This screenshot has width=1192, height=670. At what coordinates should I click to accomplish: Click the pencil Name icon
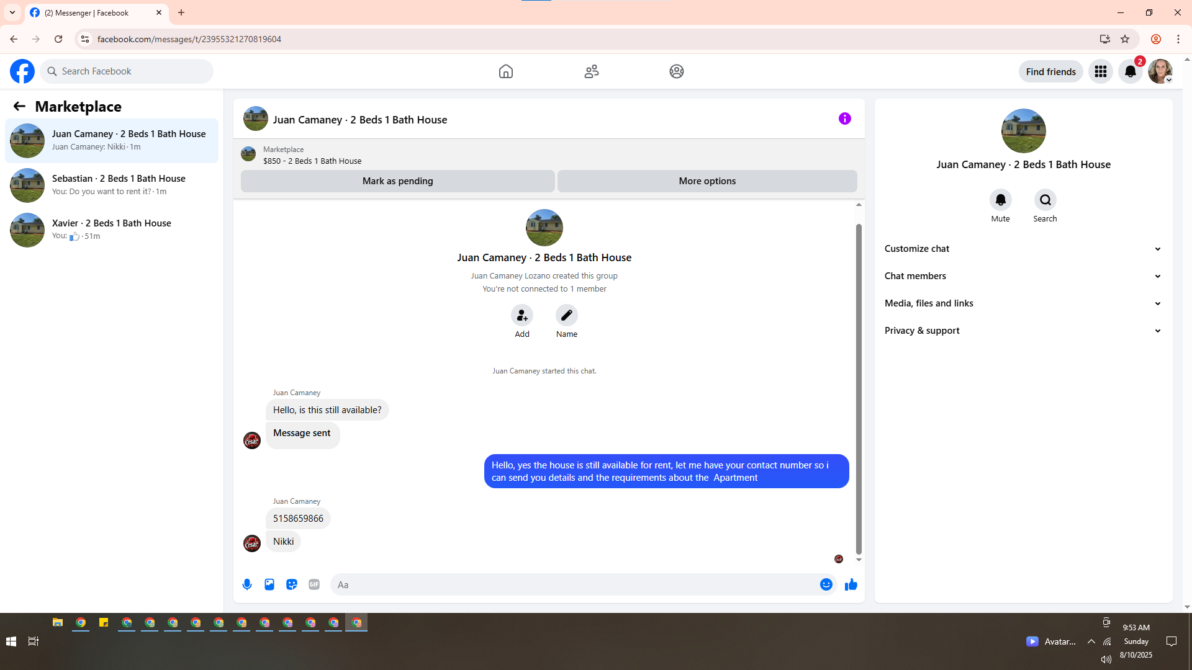(566, 316)
